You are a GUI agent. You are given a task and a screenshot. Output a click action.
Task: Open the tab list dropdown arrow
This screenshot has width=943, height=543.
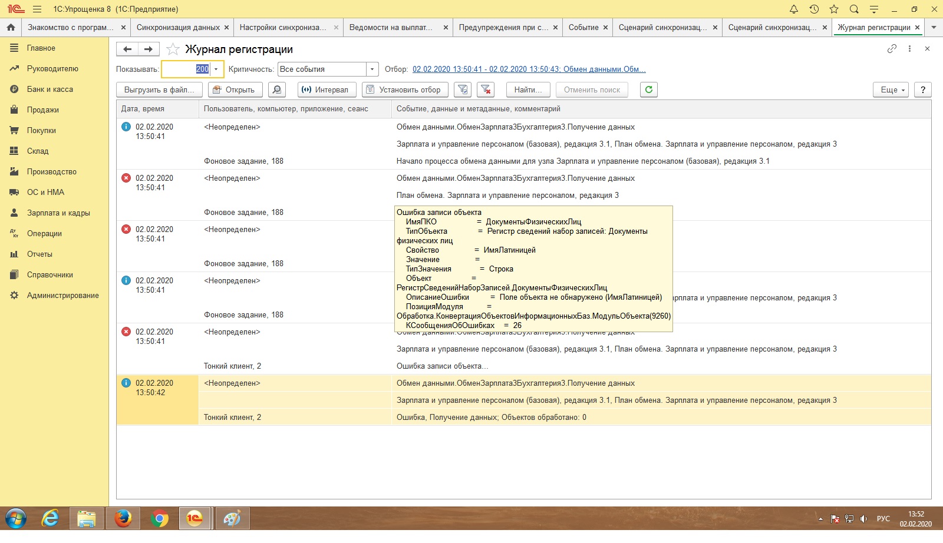pos(934,27)
